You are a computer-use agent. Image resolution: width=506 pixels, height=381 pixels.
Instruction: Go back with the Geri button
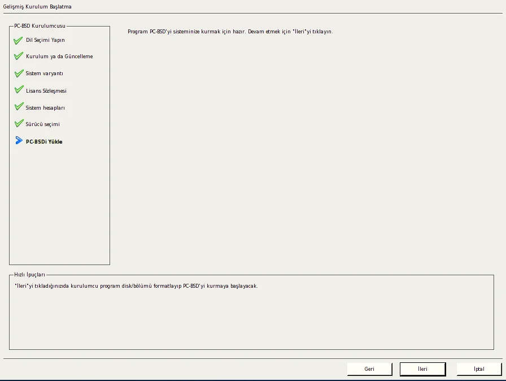tap(369, 369)
